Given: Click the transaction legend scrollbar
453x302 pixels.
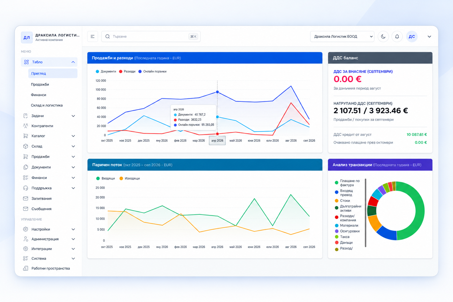Looking at the screenshot, I should click(x=365, y=213).
